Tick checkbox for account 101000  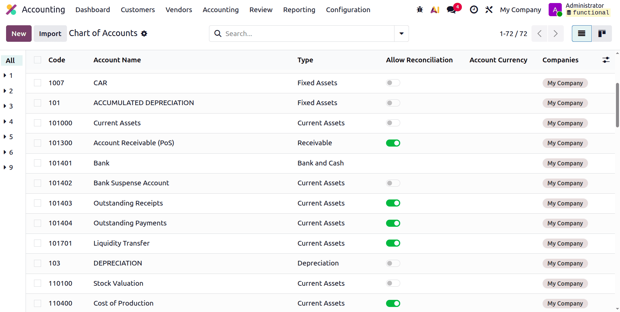click(x=38, y=123)
